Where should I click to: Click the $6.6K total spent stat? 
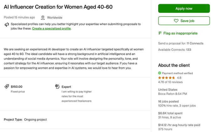click(x=170, y=113)
